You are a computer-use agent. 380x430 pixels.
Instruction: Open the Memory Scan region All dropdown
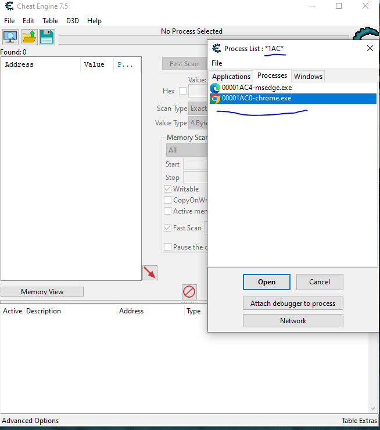187,150
